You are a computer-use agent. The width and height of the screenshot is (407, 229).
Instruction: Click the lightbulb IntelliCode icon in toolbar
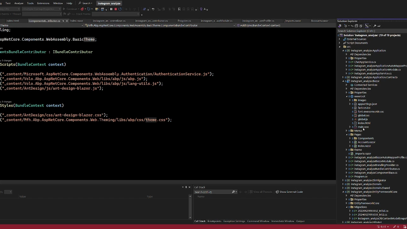coord(201,9)
